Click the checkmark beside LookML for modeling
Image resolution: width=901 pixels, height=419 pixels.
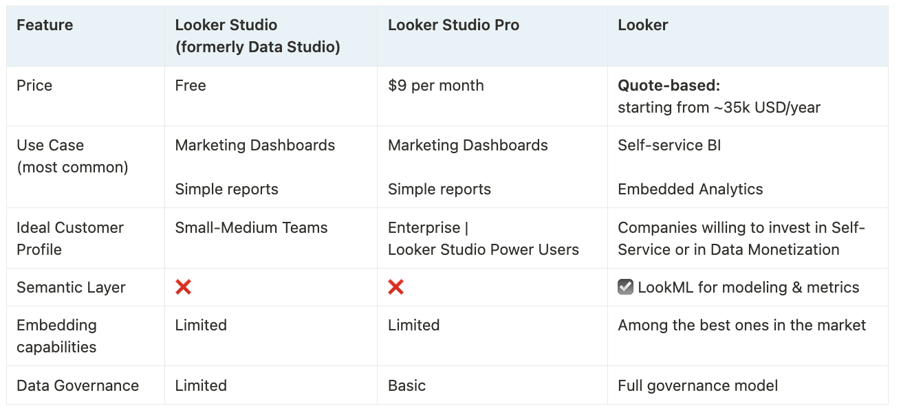[625, 287]
